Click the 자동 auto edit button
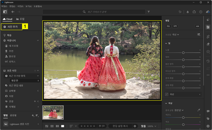Screen dimensions: 212x130 (x=168, y=26)
